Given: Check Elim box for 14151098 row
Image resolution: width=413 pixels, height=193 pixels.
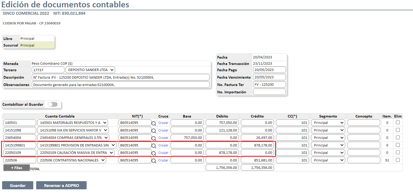Looking at the screenshot, I should coord(398,130).
